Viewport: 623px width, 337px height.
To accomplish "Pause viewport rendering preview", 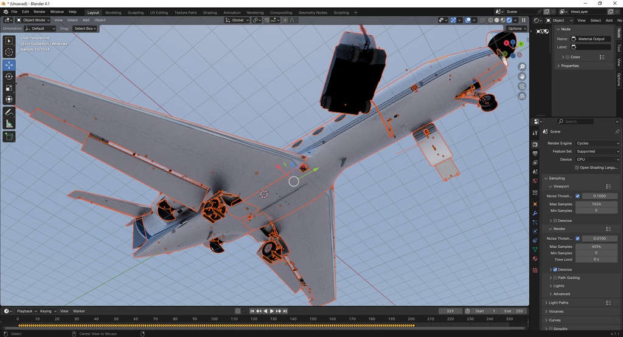I will click(523, 20).
